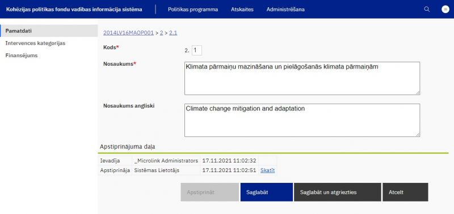Grab resize handle of Nosaukums text area
This screenshot has width=454, height=214.
(418, 92)
